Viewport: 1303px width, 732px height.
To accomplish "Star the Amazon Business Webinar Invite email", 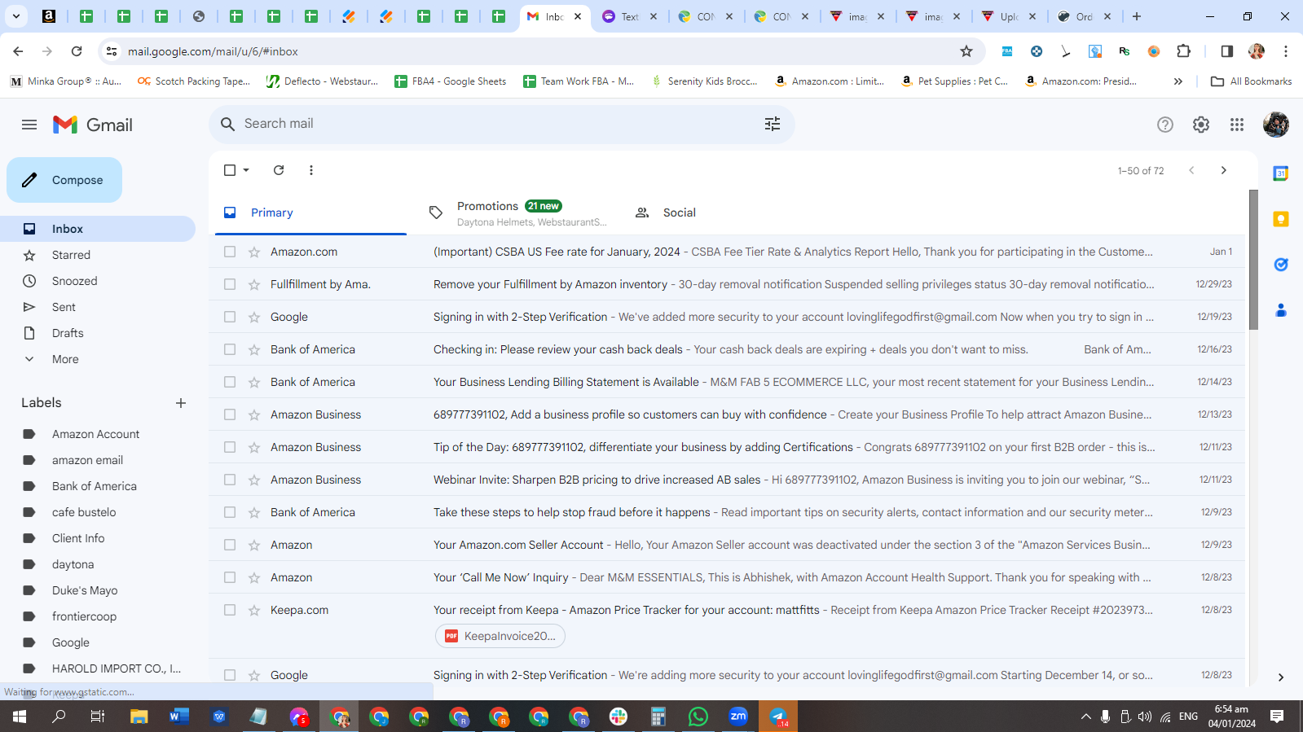I will point(254,480).
